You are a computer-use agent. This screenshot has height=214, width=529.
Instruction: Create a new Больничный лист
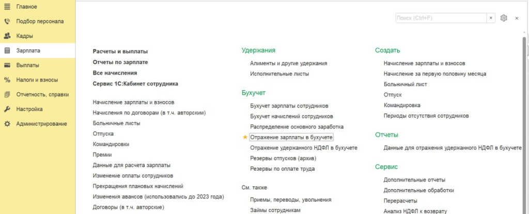[x=405, y=84]
